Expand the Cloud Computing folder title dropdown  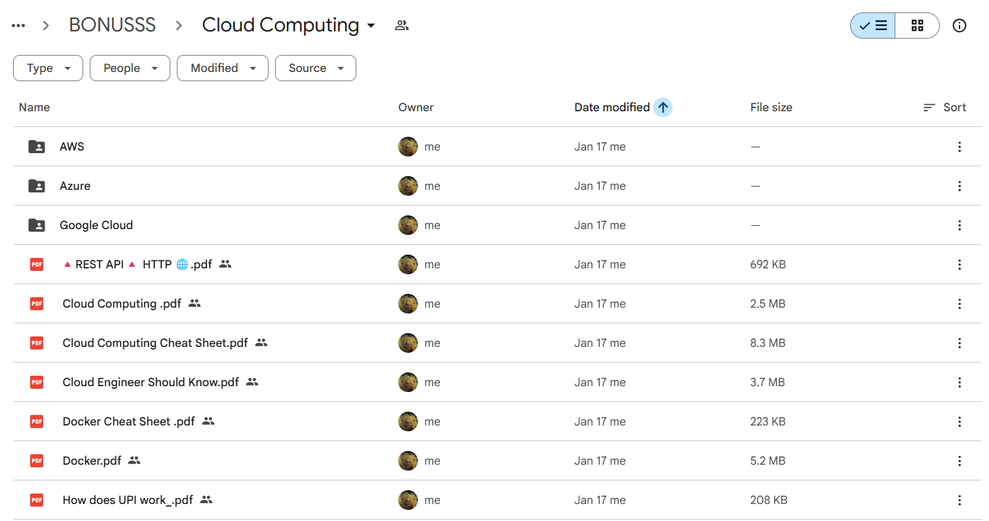371,26
